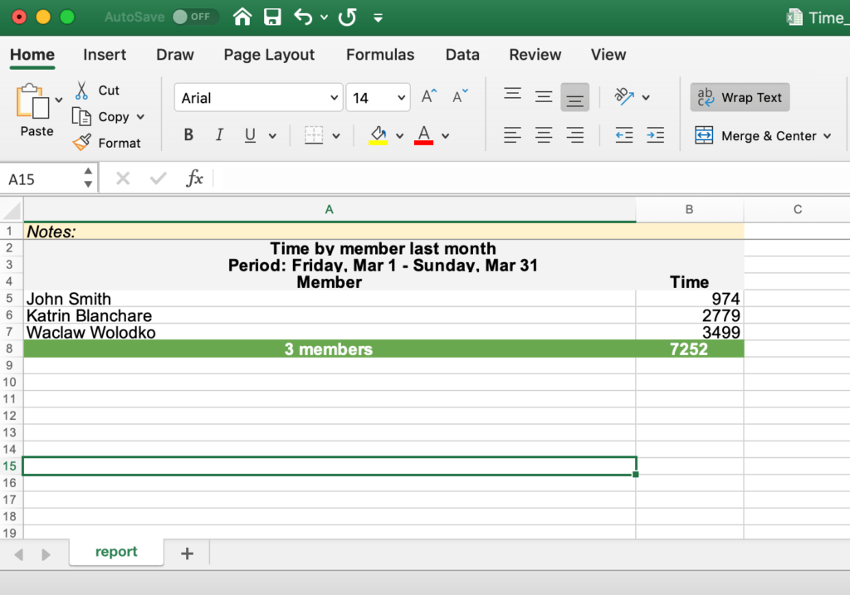Save the workbook using the Save icon
The width and height of the screenshot is (850, 595).
click(272, 17)
